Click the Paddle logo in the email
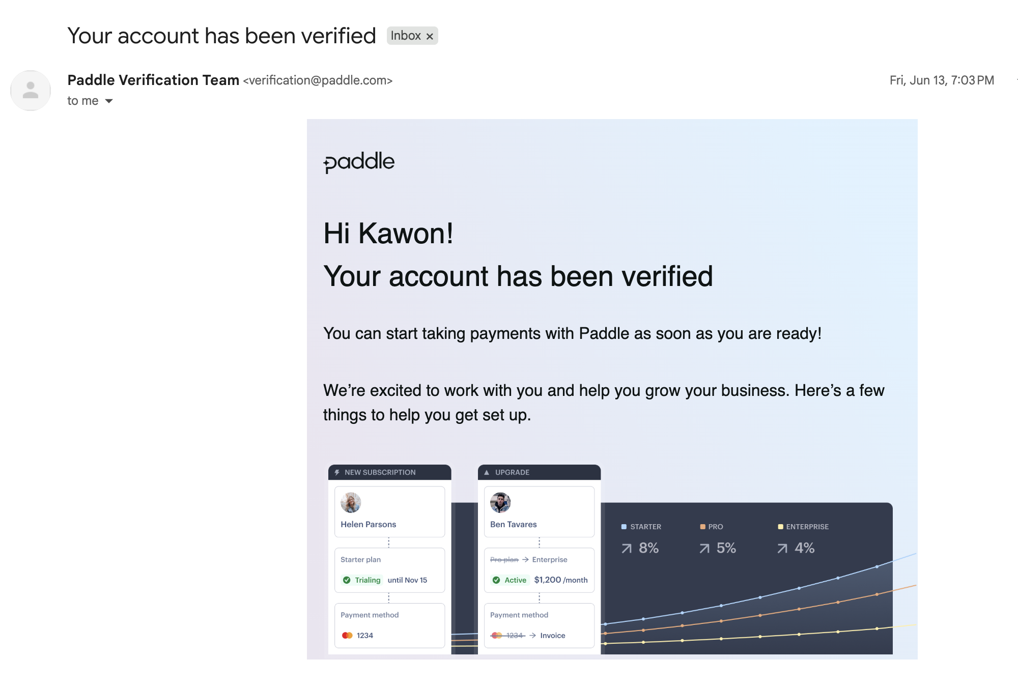The height and width of the screenshot is (688, 1018). click(x=359, y=162)
